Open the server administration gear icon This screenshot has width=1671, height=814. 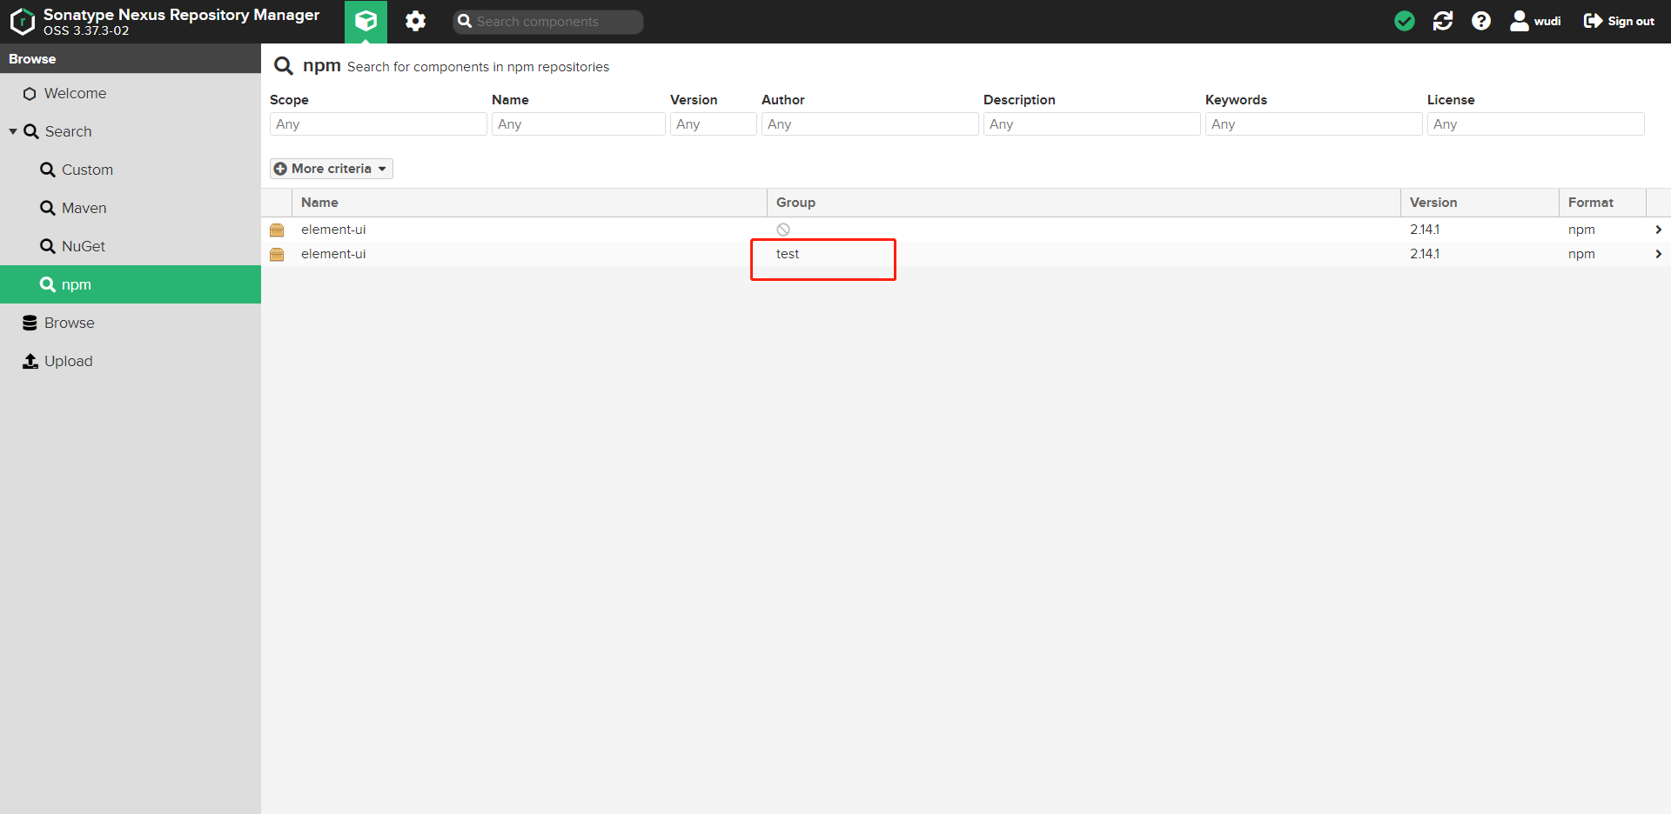point(416,21)
